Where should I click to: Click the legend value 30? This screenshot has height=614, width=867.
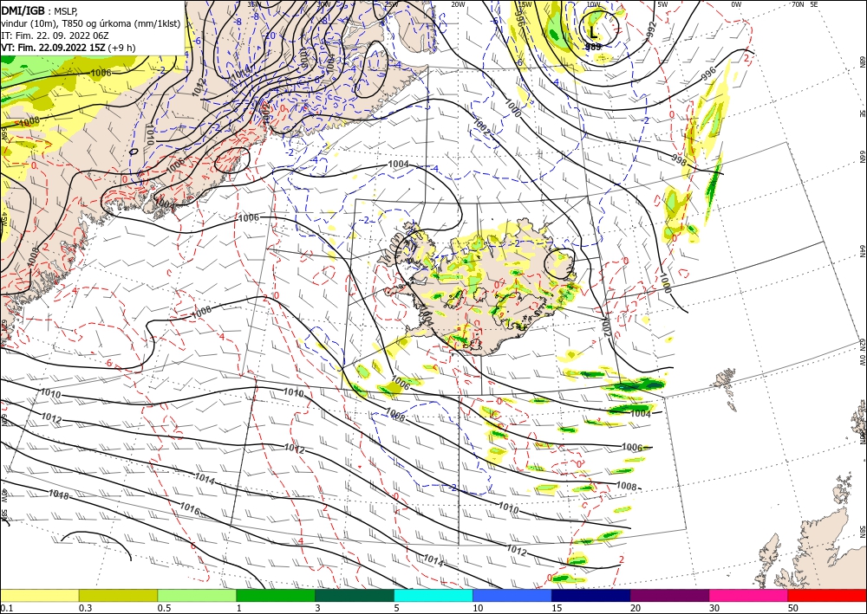click(714, 608)
